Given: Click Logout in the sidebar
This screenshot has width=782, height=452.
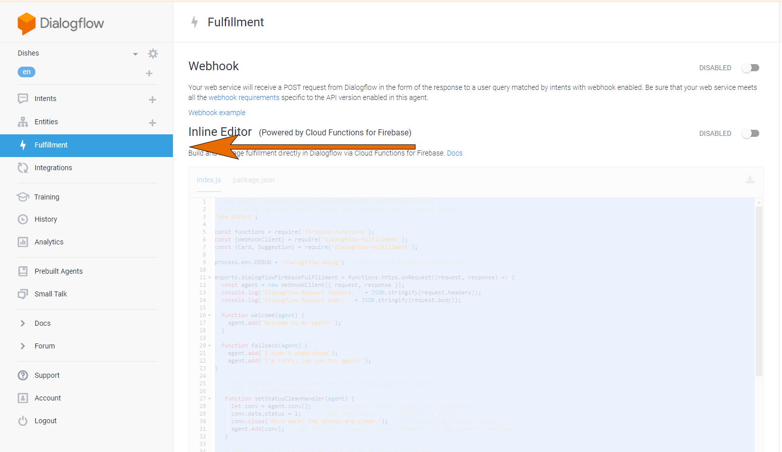Looking at the screenshot, I should pos(45,421).
